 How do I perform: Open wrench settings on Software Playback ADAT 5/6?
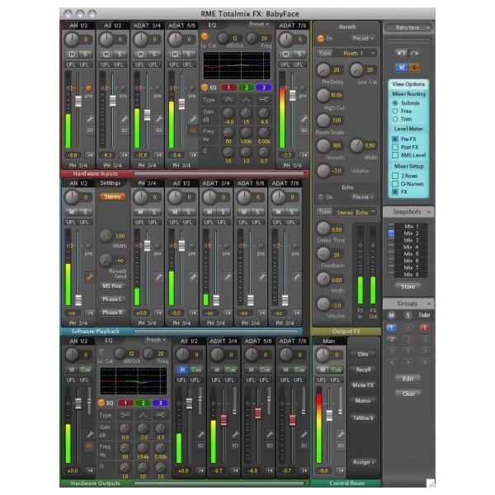click(262, 276)
